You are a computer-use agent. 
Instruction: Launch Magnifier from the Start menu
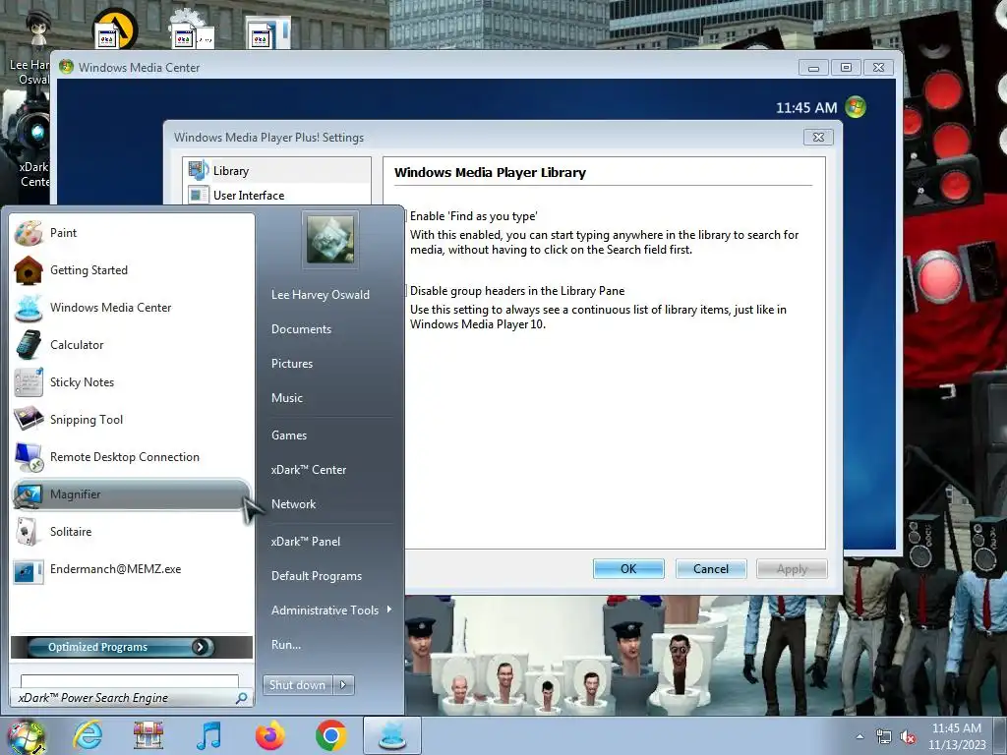[x=132, y=494]
